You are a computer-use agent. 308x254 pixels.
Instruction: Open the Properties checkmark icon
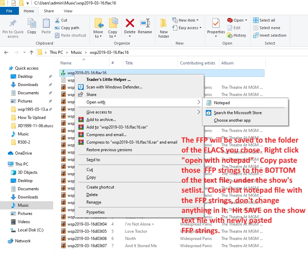pos(216,23)
